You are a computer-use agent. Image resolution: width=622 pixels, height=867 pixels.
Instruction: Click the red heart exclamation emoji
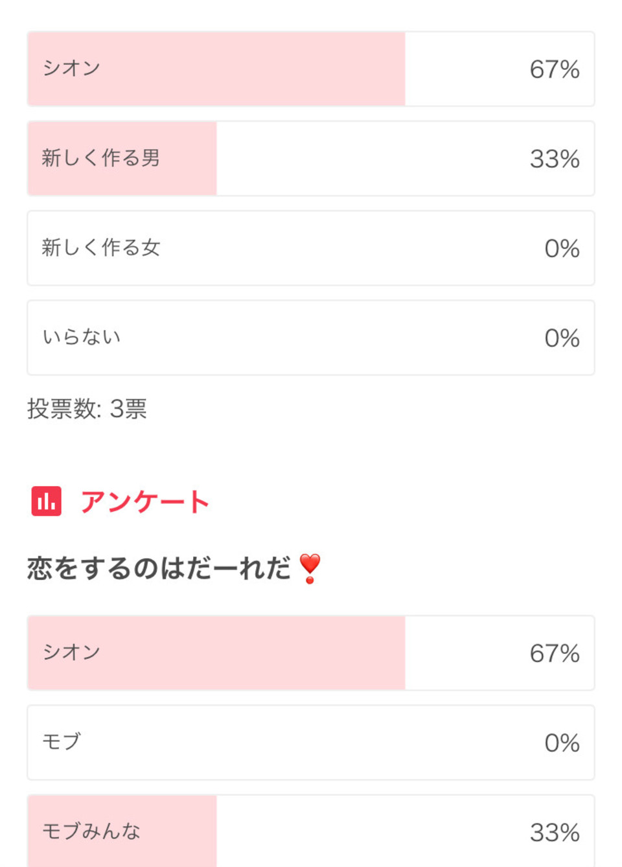point(310,568)
